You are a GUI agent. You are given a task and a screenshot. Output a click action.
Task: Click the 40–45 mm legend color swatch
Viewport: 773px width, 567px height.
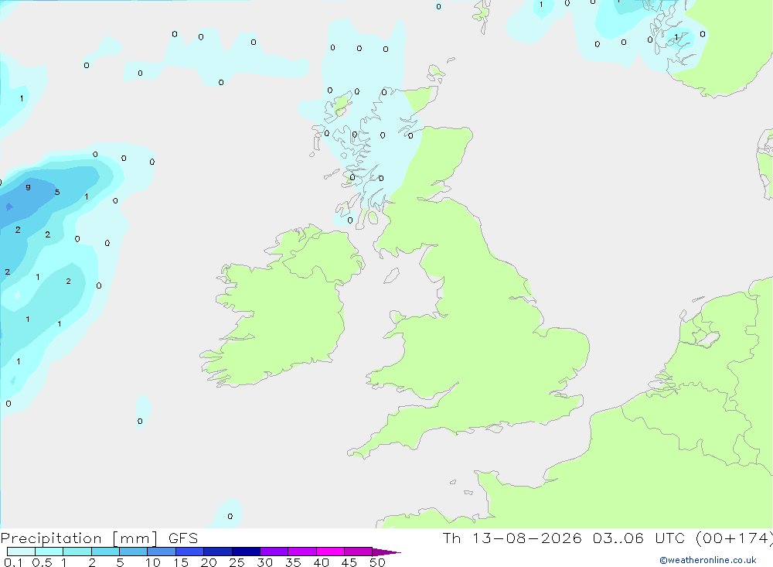coord(330,552)
